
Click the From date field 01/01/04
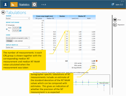[x=16, y=28]
